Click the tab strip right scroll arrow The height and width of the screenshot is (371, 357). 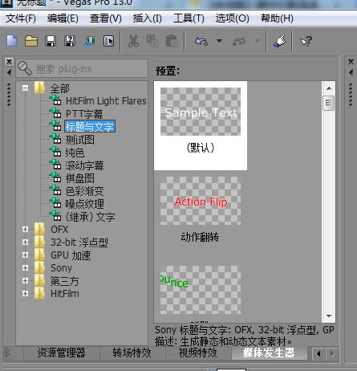(x=332, y=353)
